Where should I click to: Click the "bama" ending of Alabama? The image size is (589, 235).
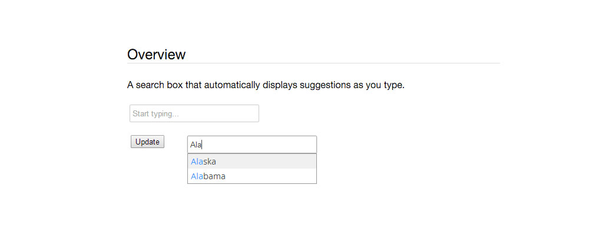214,176
